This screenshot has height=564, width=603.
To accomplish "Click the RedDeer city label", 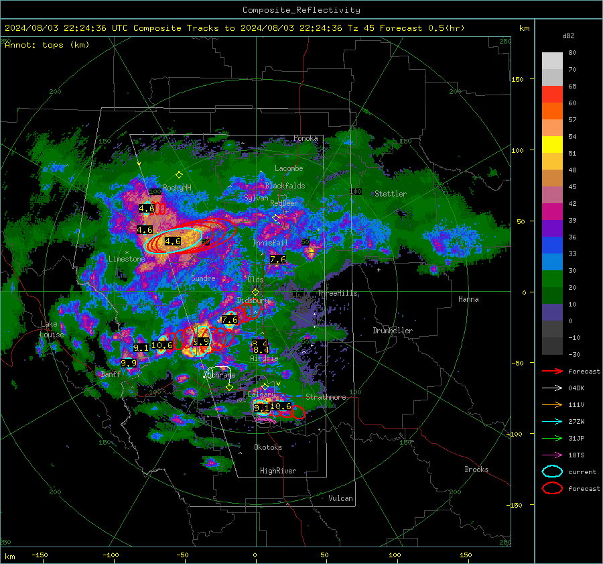I will [x=284, y=203].
